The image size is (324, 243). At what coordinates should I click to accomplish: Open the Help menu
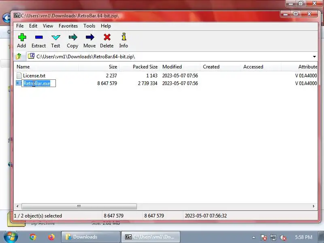pyautogui.click(x=106, y=26)
